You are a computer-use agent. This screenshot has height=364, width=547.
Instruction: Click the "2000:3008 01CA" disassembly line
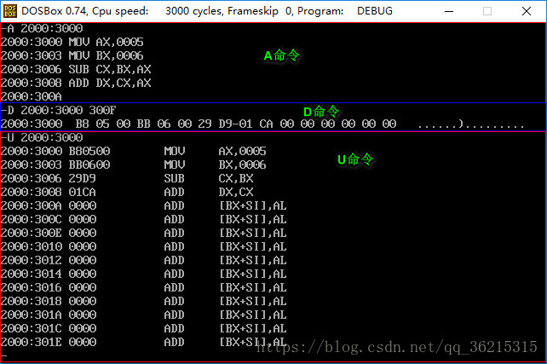pyautogui.click(x=51, y=192)
